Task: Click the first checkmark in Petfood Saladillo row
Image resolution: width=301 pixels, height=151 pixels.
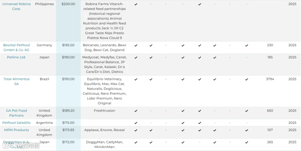Action: point(136,123)
